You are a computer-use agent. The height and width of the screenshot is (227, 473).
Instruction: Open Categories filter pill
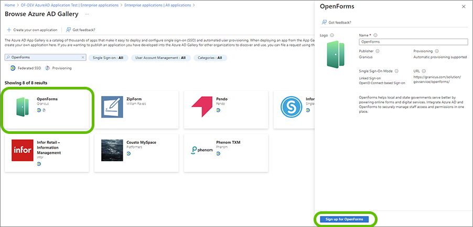coord(210,58)
